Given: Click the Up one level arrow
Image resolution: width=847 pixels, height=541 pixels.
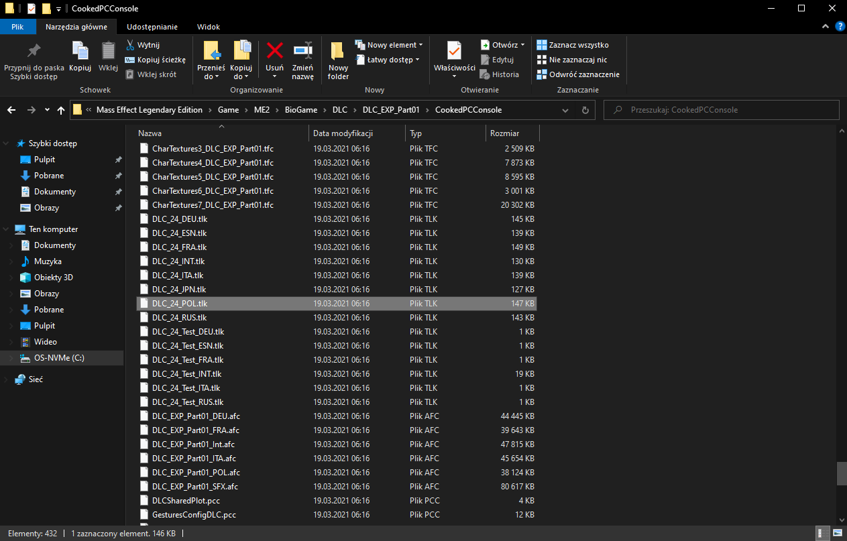Looking at the screenshot, I should 61,110.
